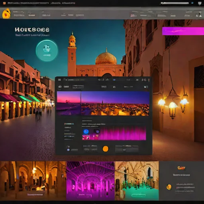The width and height of the screenshot is (204, 204).
Task: Click the round icon starting panel's second row
Action: 60,87
